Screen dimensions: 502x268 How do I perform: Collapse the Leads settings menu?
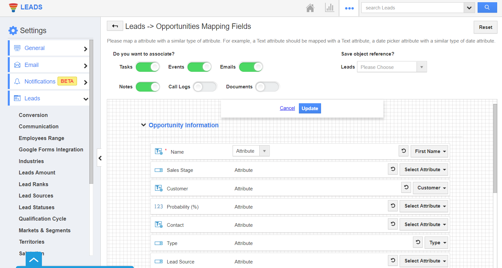[x=86, y=99]
